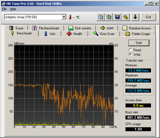The width and height of the screenshot is (160, 138).
Task: Click the HD Tune title bar icon
Action: tap(4, 4)
